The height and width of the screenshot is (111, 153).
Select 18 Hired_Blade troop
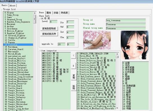18,54
